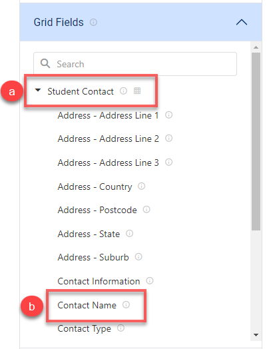
Task: Collapse the Student Contact tree arrow
Action: pos(38,90)
